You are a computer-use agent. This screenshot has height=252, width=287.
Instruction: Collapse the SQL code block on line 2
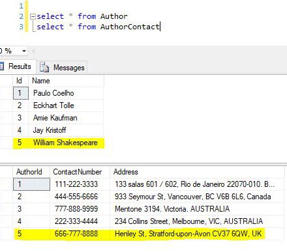33,16
